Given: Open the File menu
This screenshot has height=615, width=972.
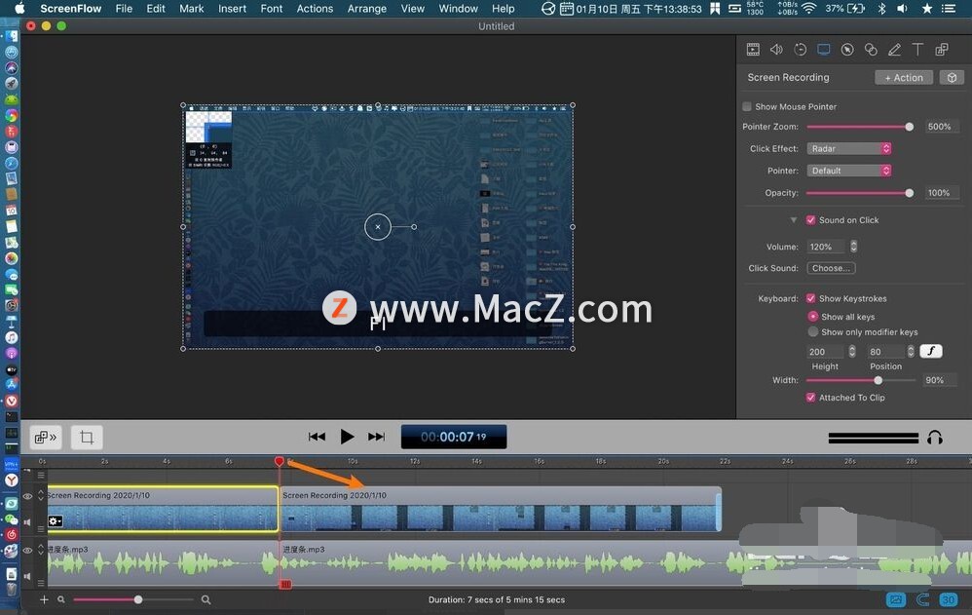Looking at the screenshot, I should tap(124, 9).
